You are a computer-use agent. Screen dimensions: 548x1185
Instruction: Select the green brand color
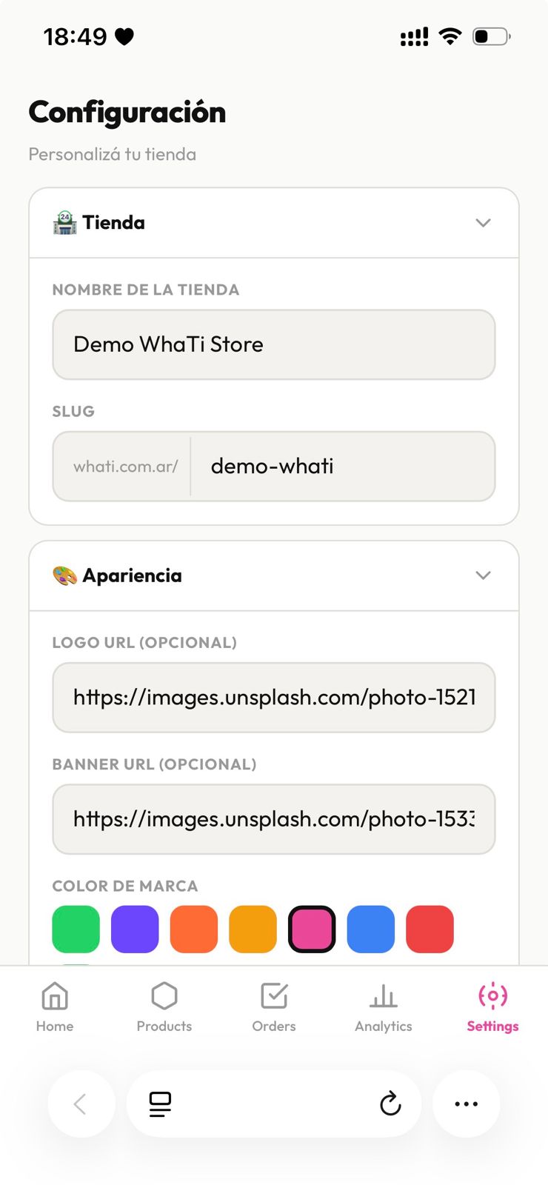point(76,929)
